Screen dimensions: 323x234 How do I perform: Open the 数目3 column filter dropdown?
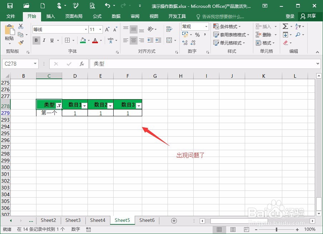(139, 106)
